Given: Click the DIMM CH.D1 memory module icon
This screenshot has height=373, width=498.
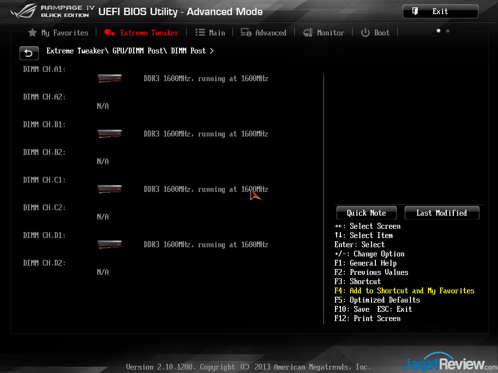Looking at the screenshot, I should click(x=109, y=244).
